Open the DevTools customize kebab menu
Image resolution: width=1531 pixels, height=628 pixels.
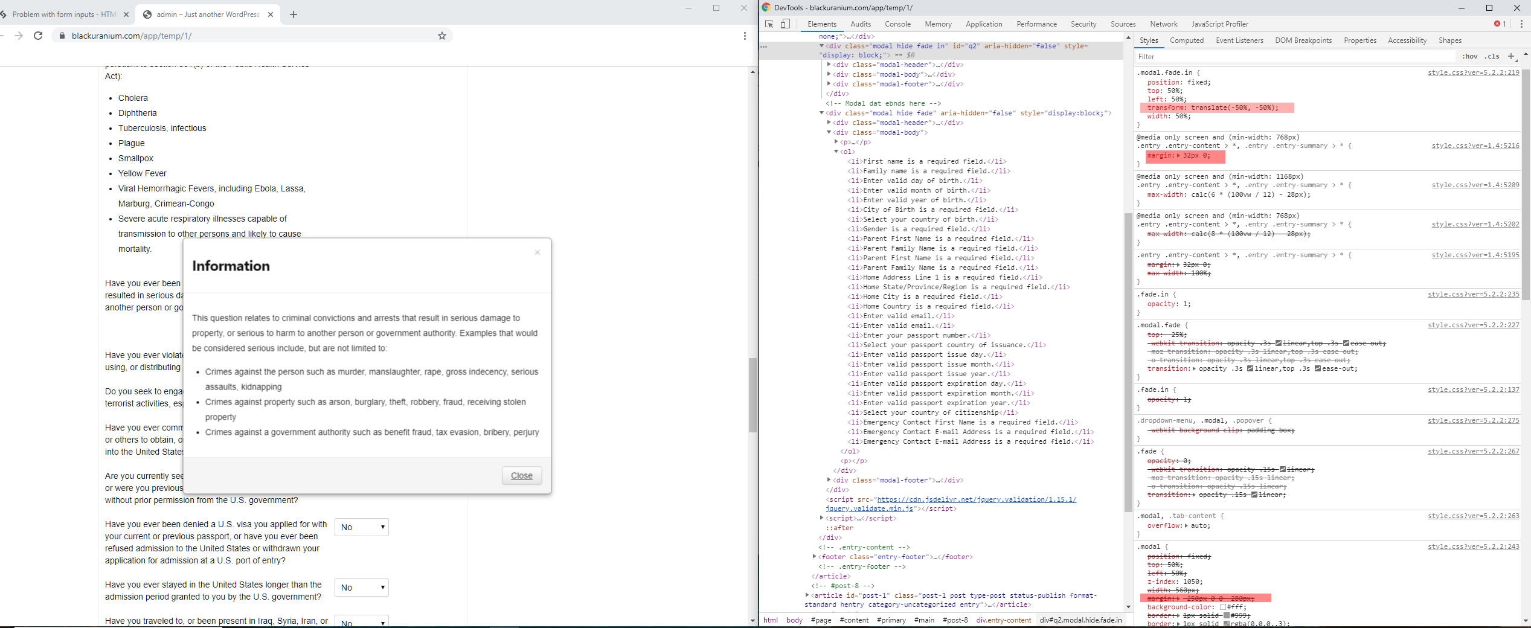[x=1521, y=24]
